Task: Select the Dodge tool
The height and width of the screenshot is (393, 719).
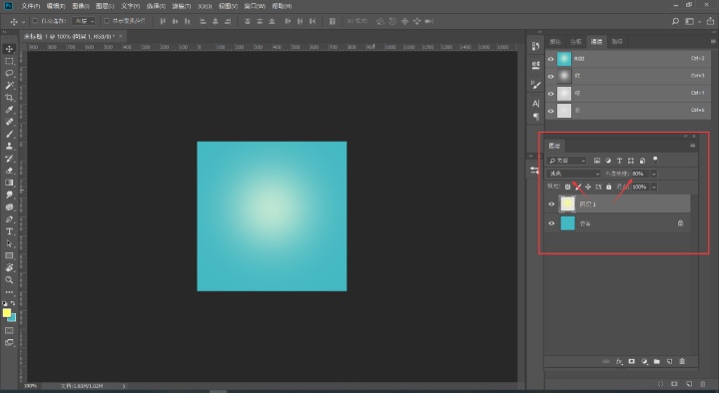Action: tap(9, 207)
